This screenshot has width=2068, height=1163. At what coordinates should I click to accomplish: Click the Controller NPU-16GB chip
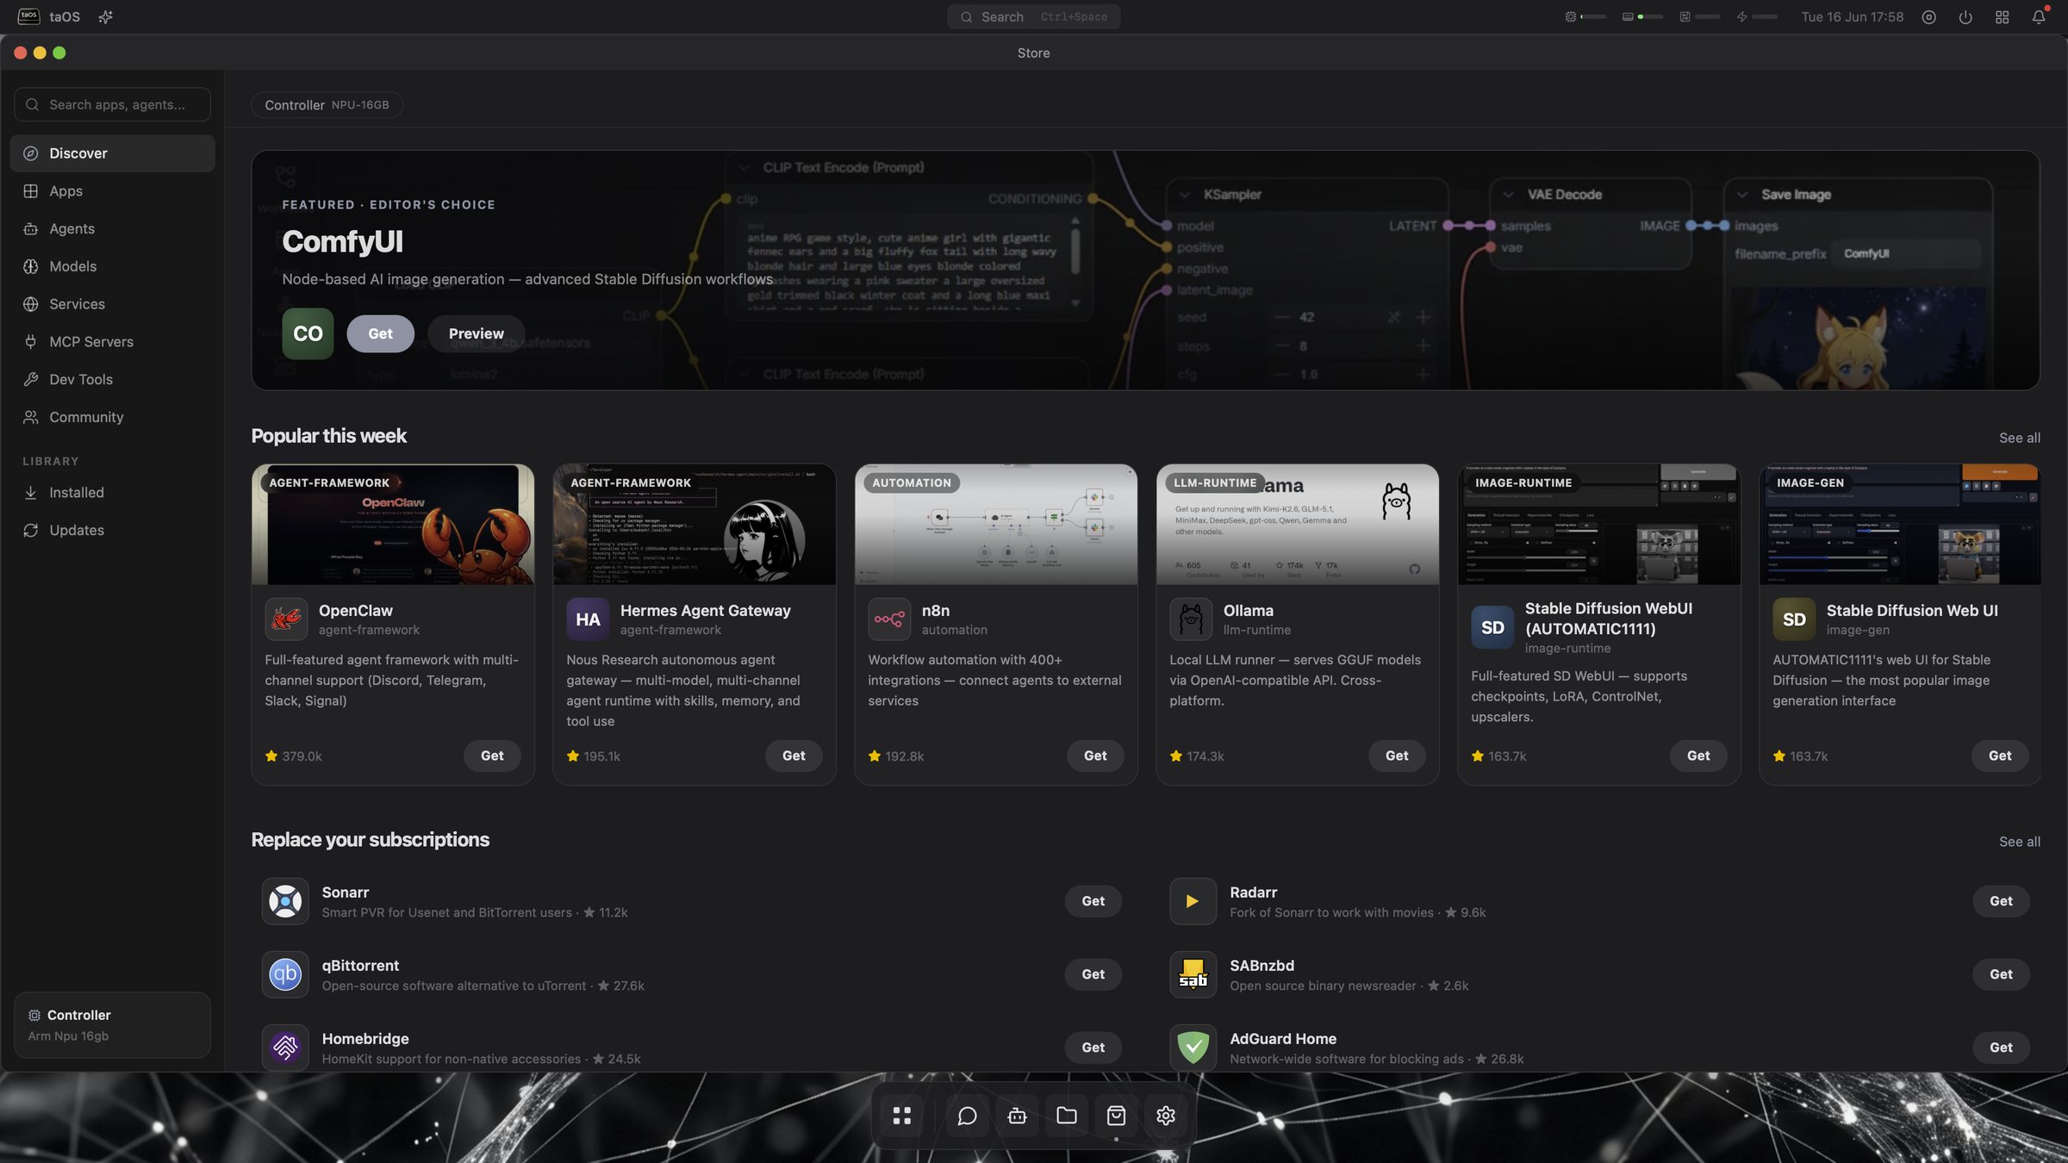click(327, 105)
